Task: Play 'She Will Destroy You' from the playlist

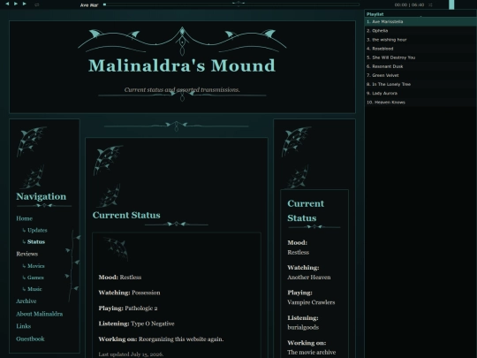Action: 420,57
